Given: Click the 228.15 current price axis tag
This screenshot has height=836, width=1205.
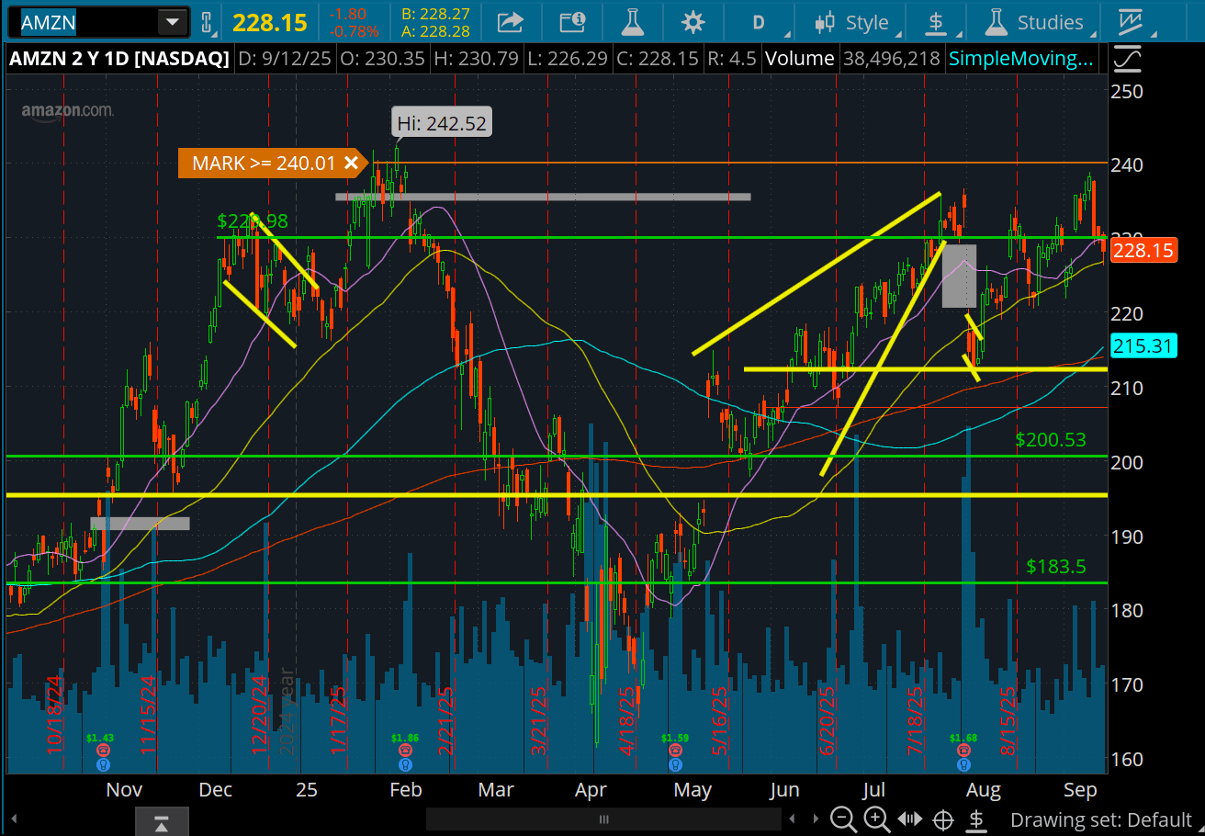Looking at the screenshot, I should pyautogui.click(x=1143, y=250).
